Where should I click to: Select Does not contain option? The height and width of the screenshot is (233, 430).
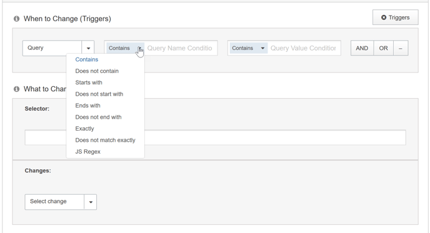(97, 71)
